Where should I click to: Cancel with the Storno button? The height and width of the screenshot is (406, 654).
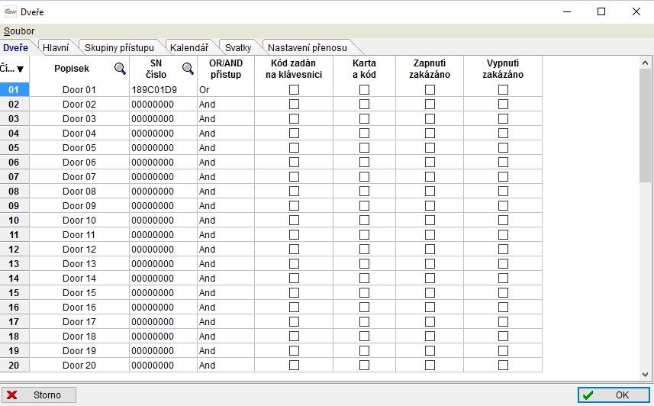(x=40, y=395)
